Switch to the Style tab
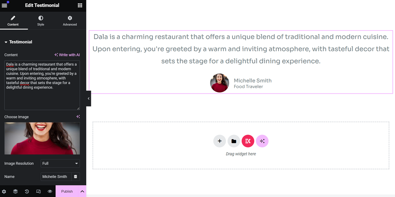 click(x=41, y=21)
